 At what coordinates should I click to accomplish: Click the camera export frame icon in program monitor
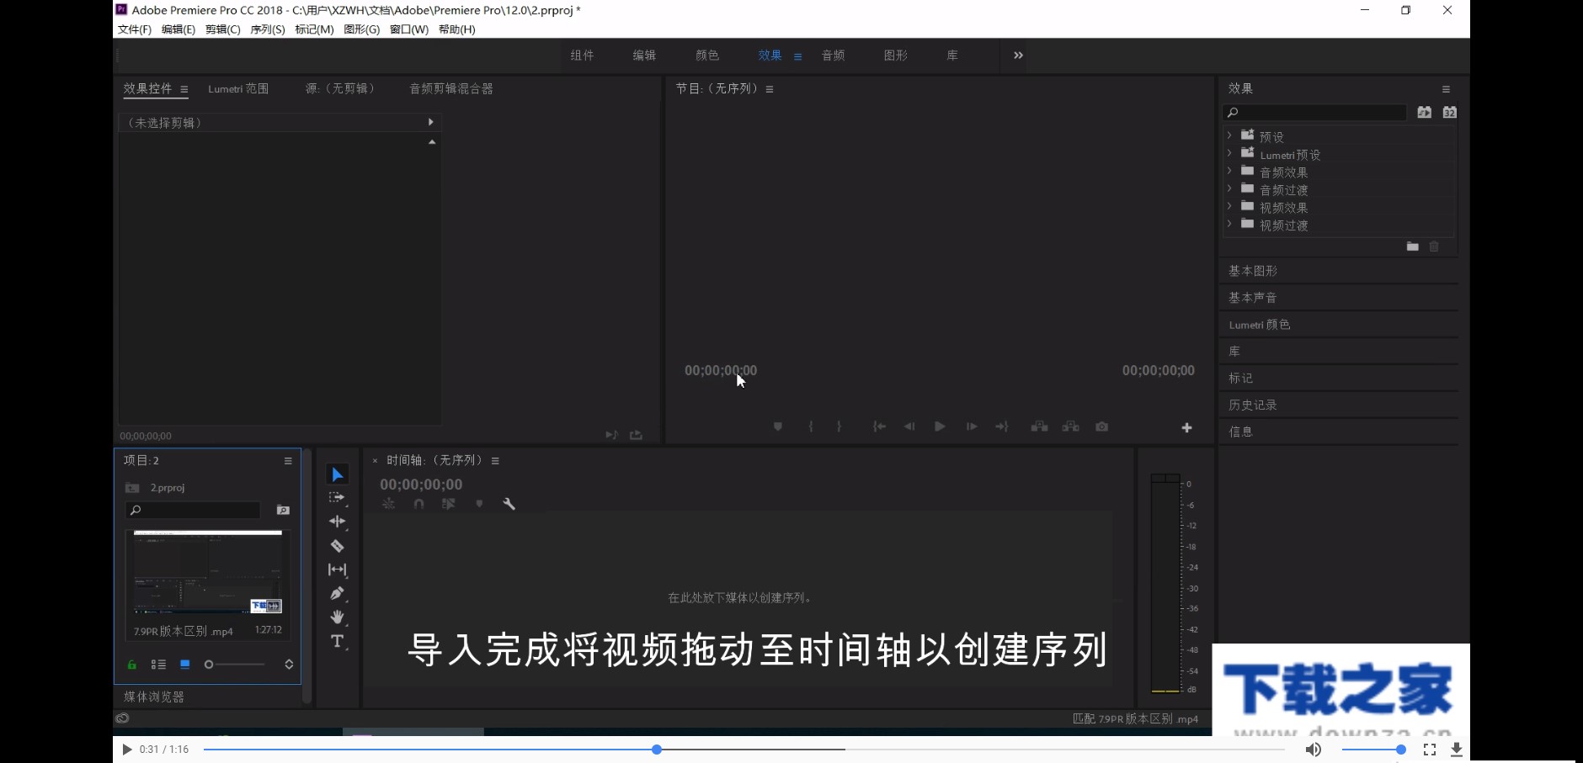1101,427
